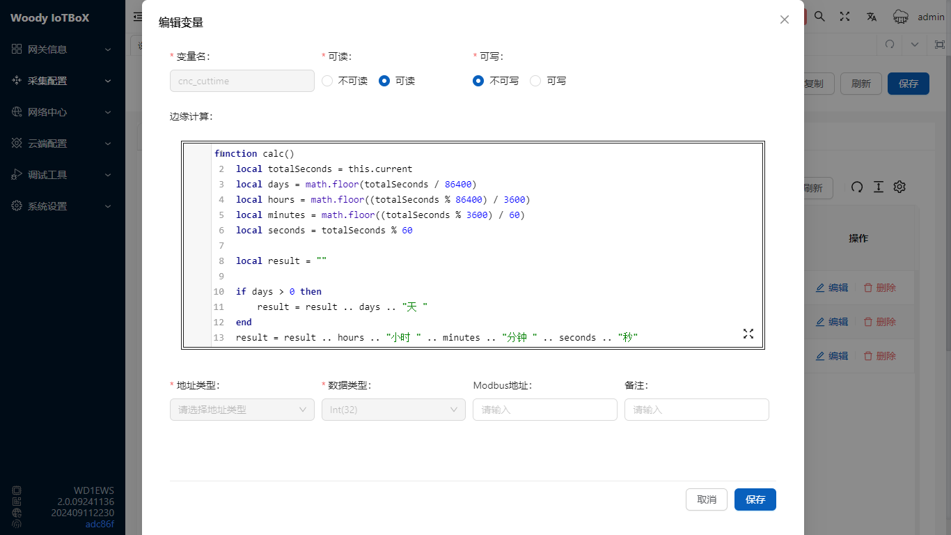Image resolution: width=951 pixels, height=535 pixels.
Task: Toggle fullscreen mode icon in header
Action: (844, 17)
